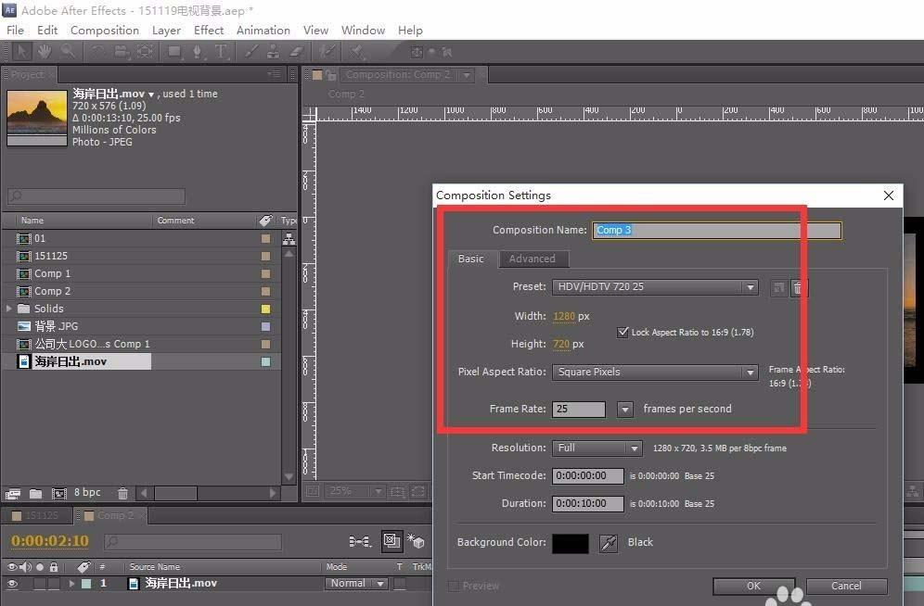Expand the Solids folder in Project panel
The width and height of the screenshot is (924, 606).
(x=10, y=309)
